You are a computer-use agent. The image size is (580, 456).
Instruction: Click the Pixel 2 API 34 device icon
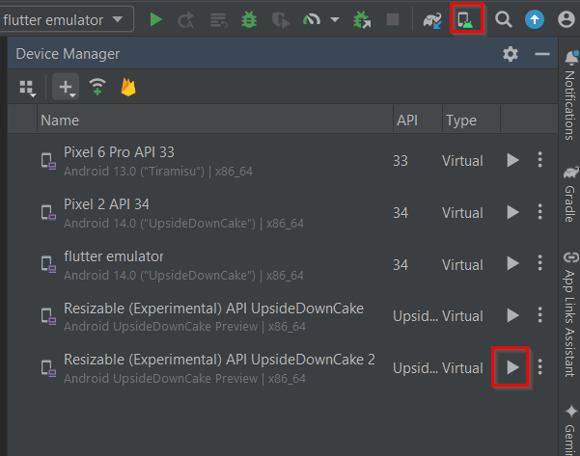pos(48,213)
